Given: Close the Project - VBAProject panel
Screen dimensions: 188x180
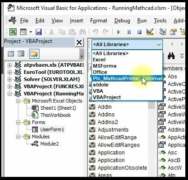Looking at the screenshot, I should (79, 43).
